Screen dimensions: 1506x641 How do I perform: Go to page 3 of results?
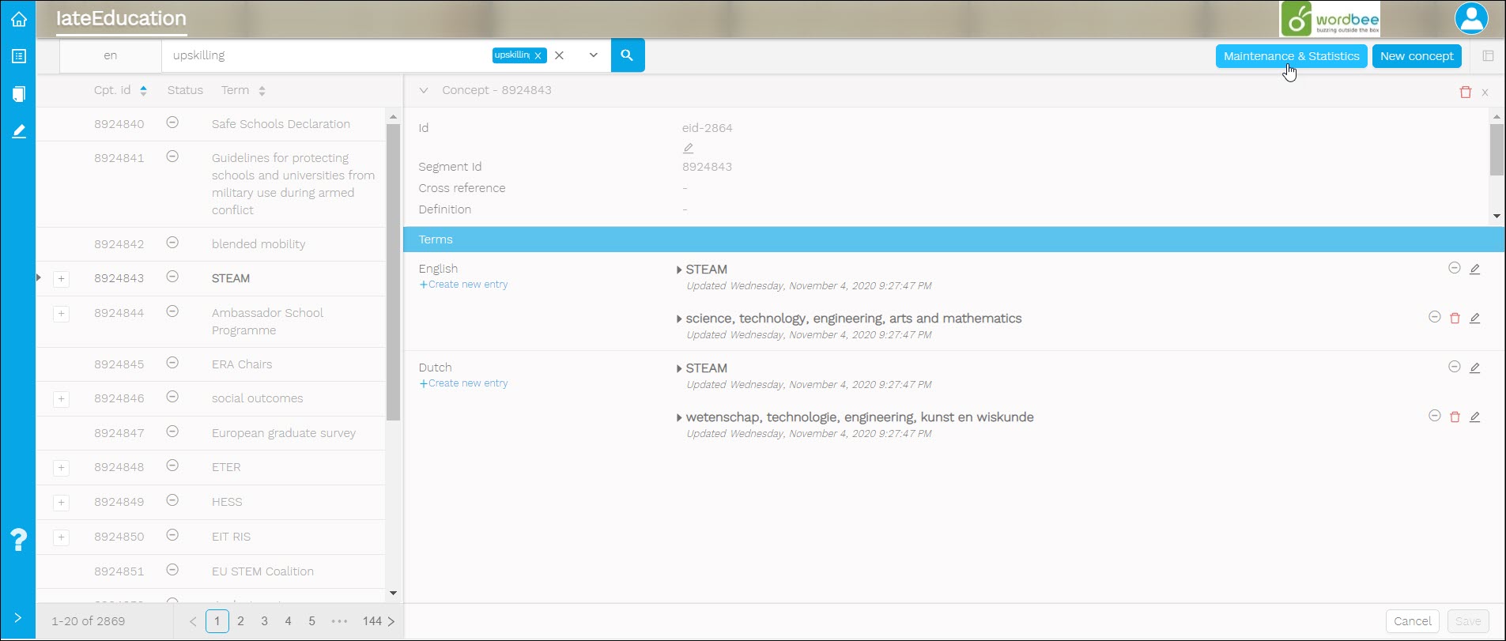click(x=264, y=621)
